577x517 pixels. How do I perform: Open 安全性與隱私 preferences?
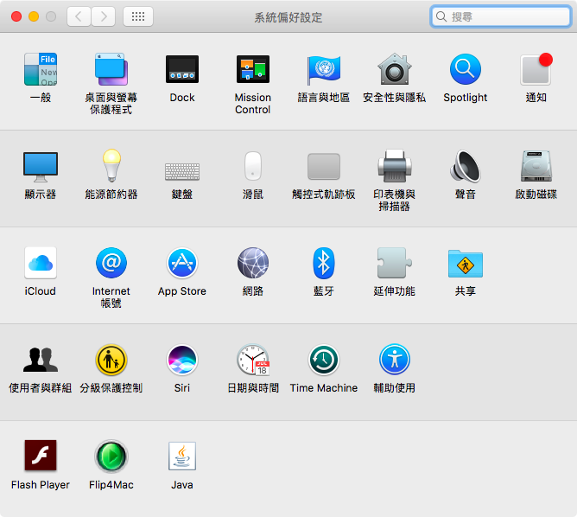tap(395, 69)
